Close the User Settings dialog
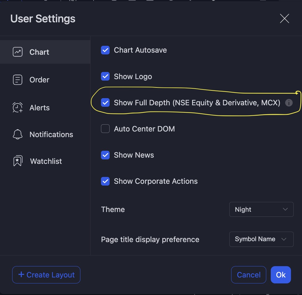 coord(284,19)
